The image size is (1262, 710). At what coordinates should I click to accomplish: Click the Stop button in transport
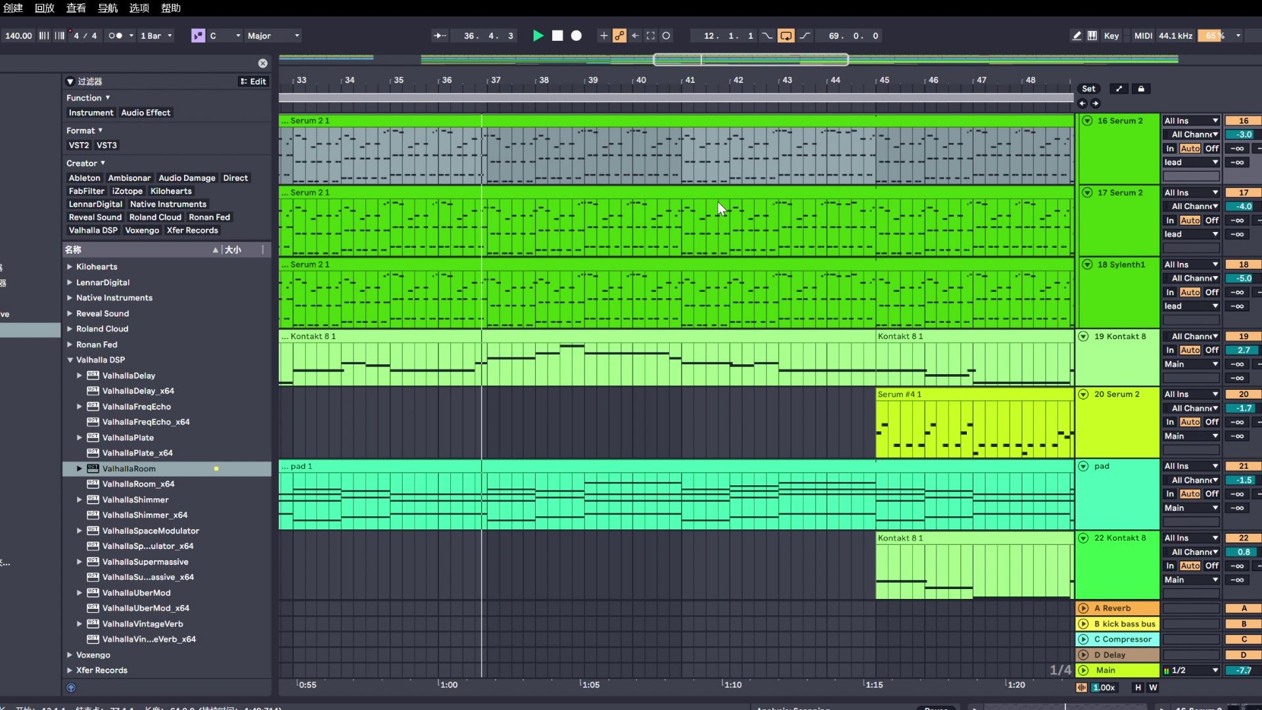[x=557, y=35]
